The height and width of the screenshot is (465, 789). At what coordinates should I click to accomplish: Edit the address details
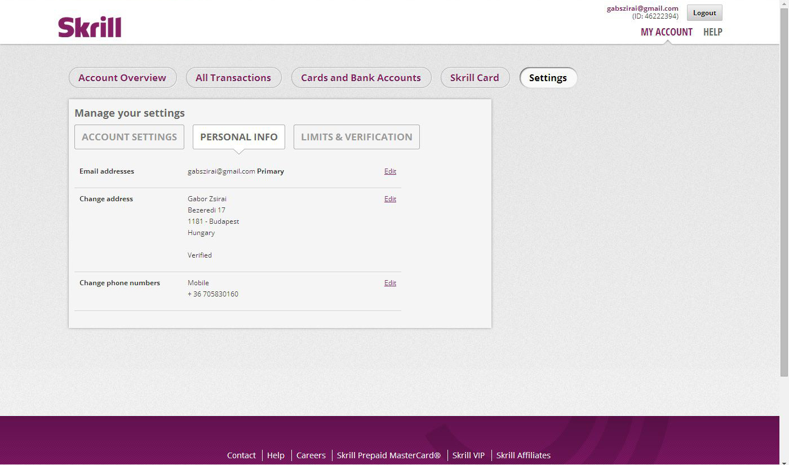pyautogui.click(x=390, y=199)
